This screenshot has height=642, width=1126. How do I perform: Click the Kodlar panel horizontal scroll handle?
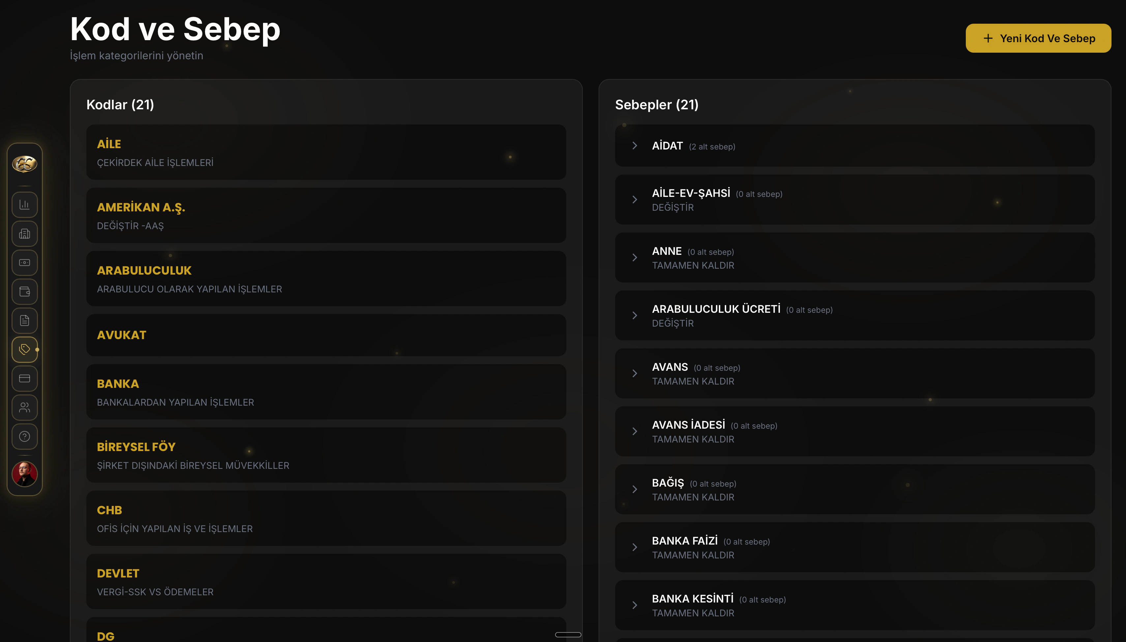568,634
